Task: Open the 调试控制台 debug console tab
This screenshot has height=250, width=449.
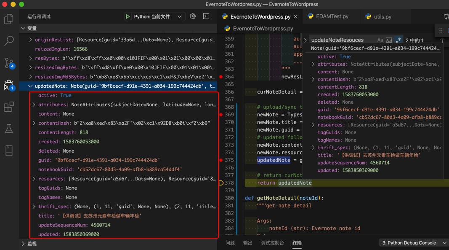Action: click(272, 243)
